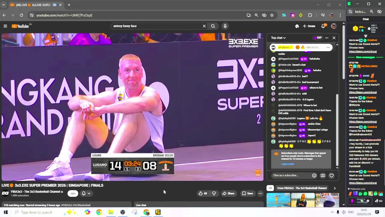
Task: Save the video to a playlist
Action: click(x=248, y=193)
